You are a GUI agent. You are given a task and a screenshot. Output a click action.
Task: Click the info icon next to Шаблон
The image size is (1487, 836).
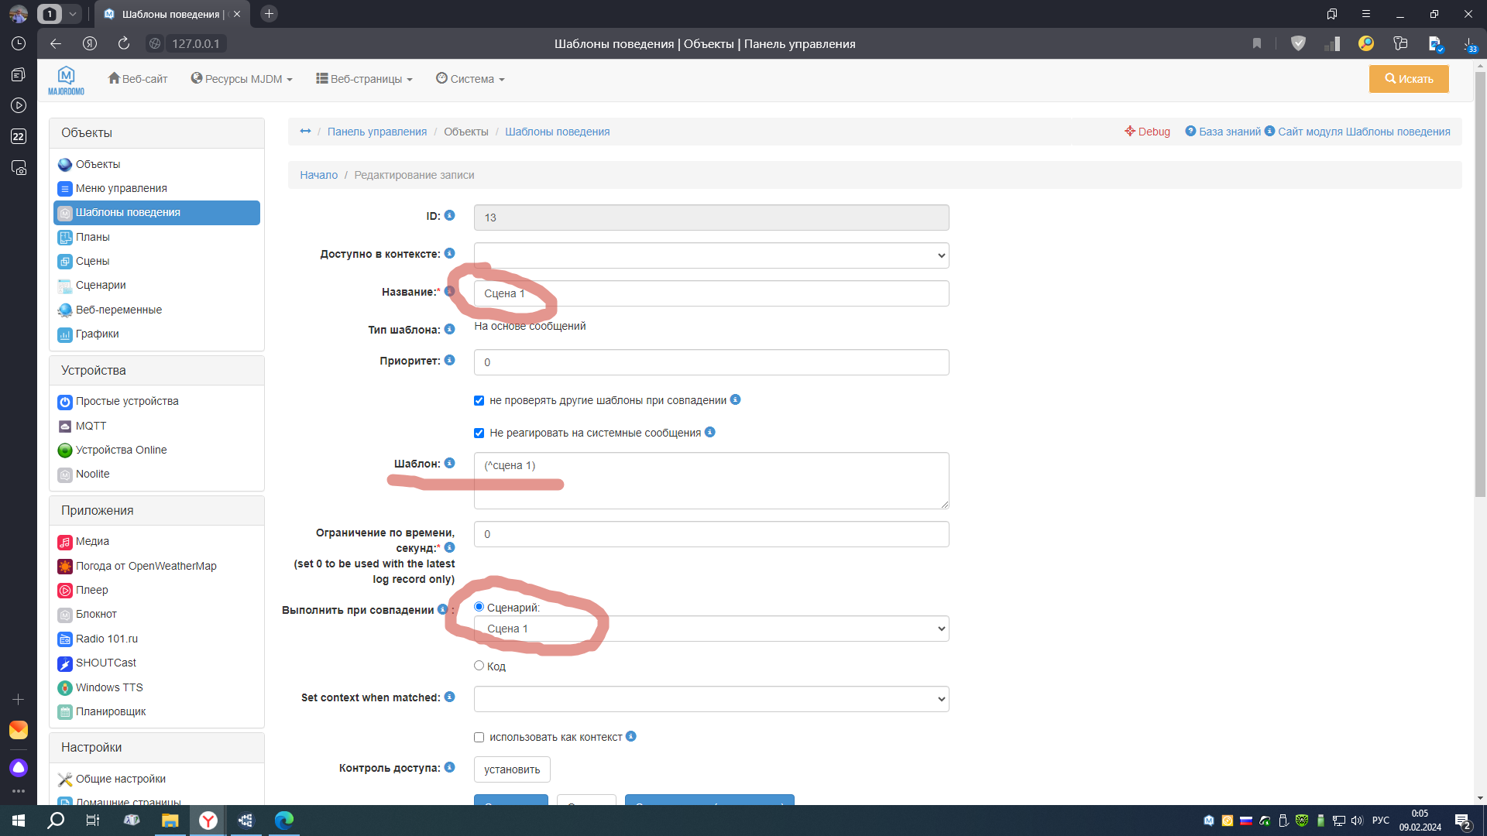point(449,463)
